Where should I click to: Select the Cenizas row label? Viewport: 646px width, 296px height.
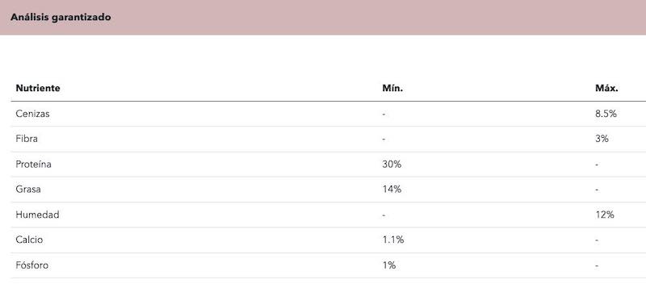click(x=32, y=114)
